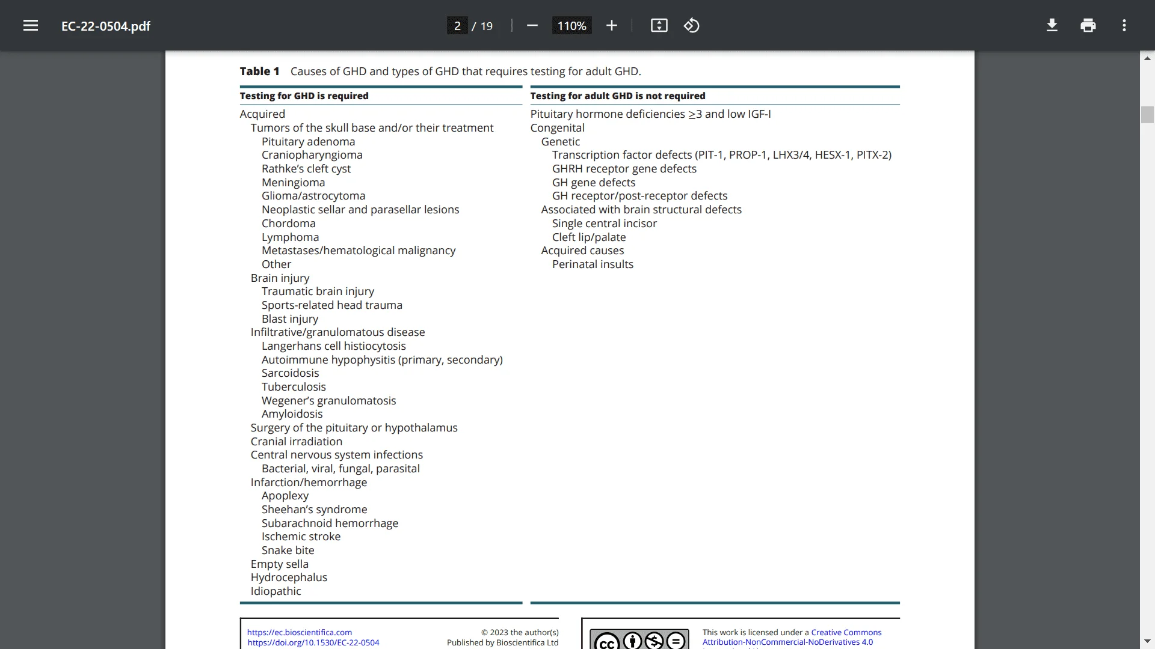Screen dimensions: 1155x649
Task: Download the PDF file
Action: point(1052,25)
